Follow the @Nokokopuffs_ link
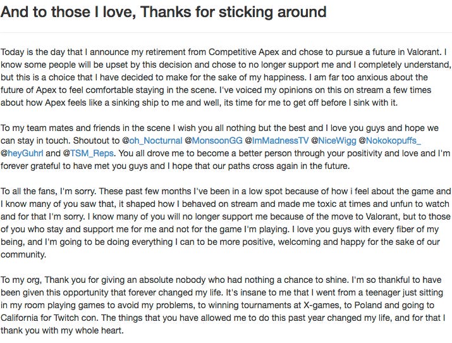The height and width of the screenshot is (343, 452). click(x=390, y=140)
